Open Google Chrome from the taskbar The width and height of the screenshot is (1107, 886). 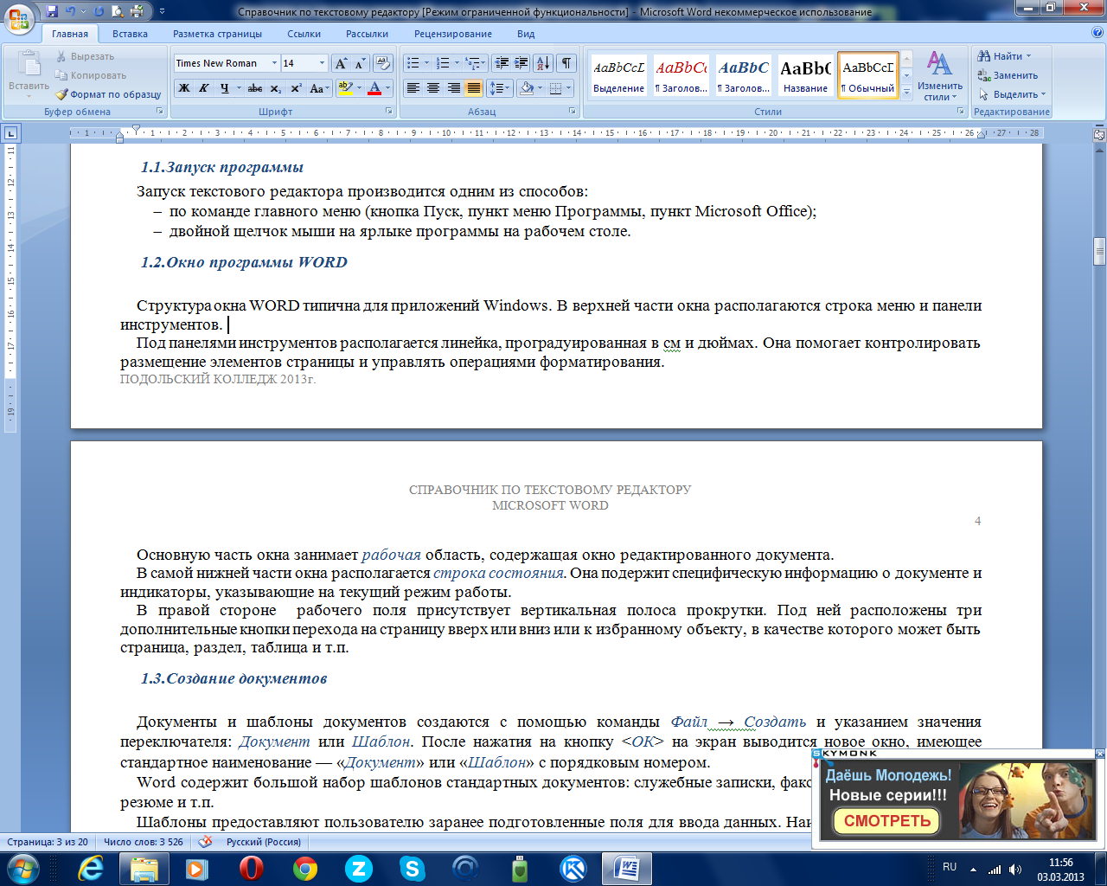click(x=304, y=868)
